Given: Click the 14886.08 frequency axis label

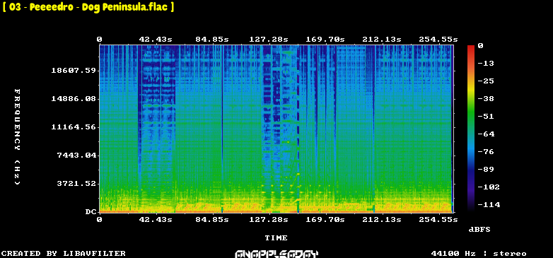Looking at the screenshot, I should (x=74, y=99).
